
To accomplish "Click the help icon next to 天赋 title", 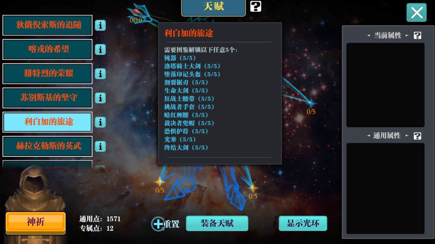I will [255, 6].
